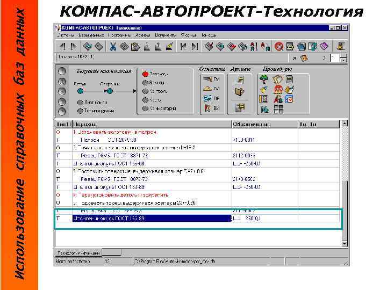Click the top computer icon in Архивы panel
The height and width of the screenshot is (290, 387).
pos(239,79)
